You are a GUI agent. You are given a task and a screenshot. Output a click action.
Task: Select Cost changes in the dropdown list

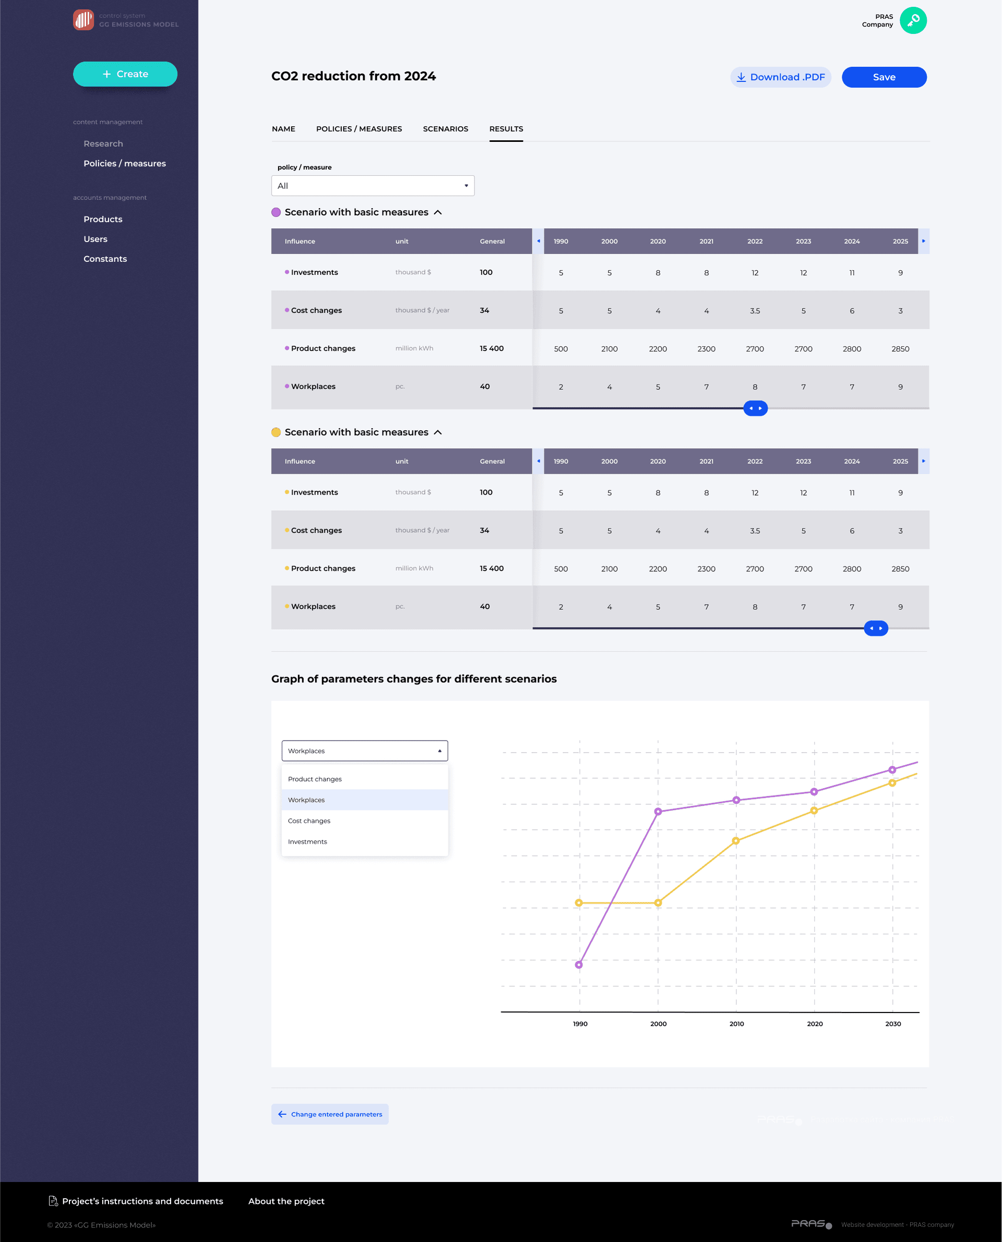tap(365, 821)
